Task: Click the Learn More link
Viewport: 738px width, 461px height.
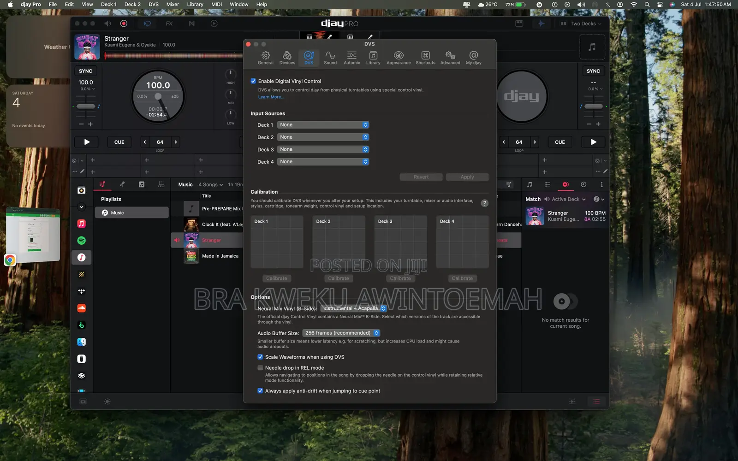Action: (271, 97)
